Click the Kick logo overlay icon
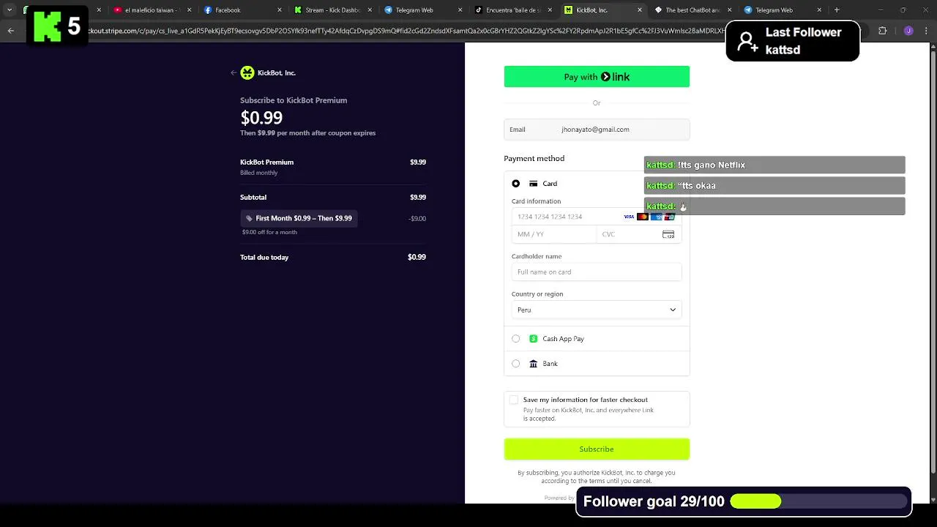 (48, 26)
